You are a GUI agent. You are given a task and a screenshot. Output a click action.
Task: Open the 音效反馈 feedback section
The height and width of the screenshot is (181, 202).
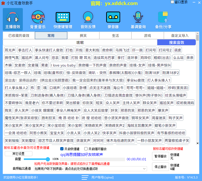[x=88, y=19]
